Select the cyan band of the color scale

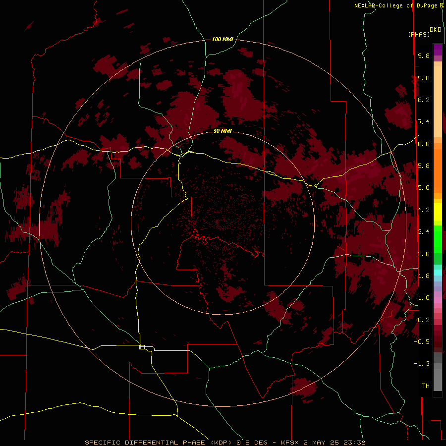click(x=438, y=273)
